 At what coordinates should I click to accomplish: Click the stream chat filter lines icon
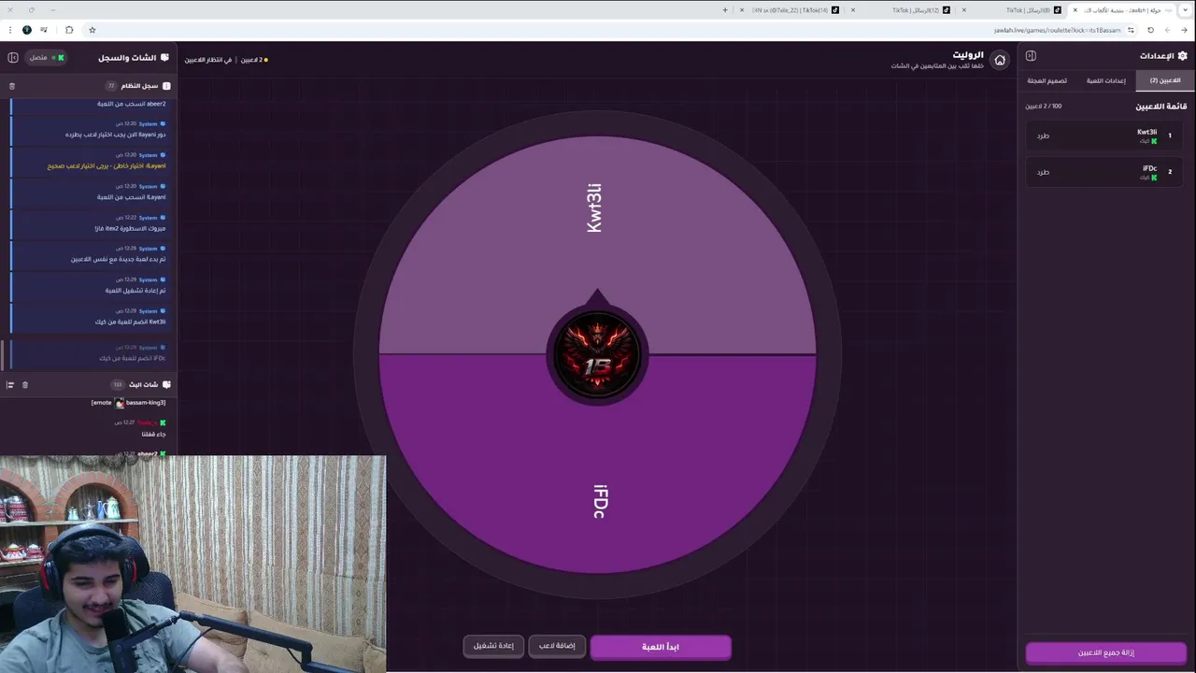10,384
